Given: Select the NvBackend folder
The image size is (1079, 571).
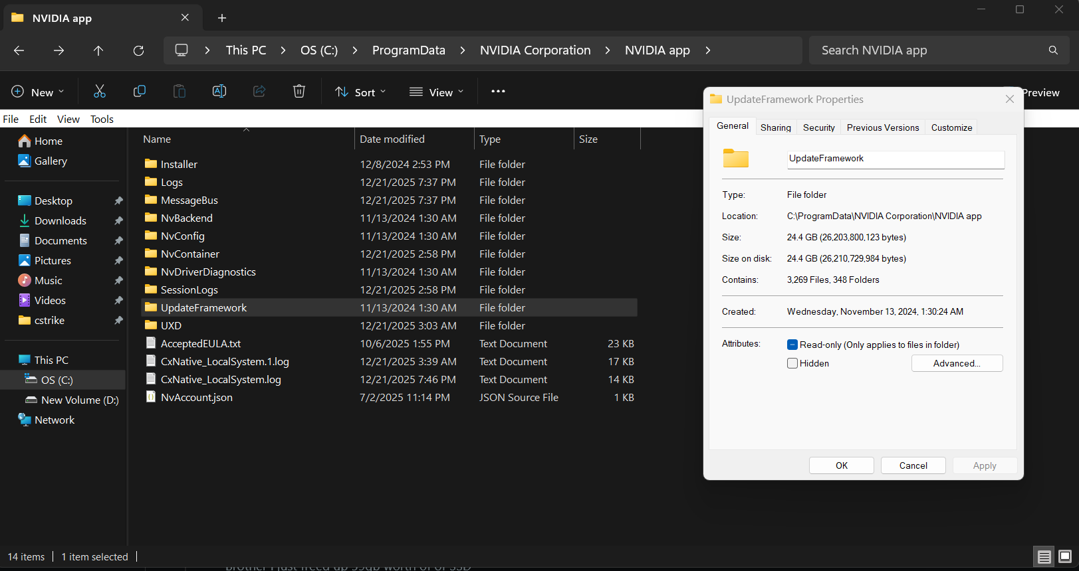Looking at the screenshot, I should tap(390, 218).
